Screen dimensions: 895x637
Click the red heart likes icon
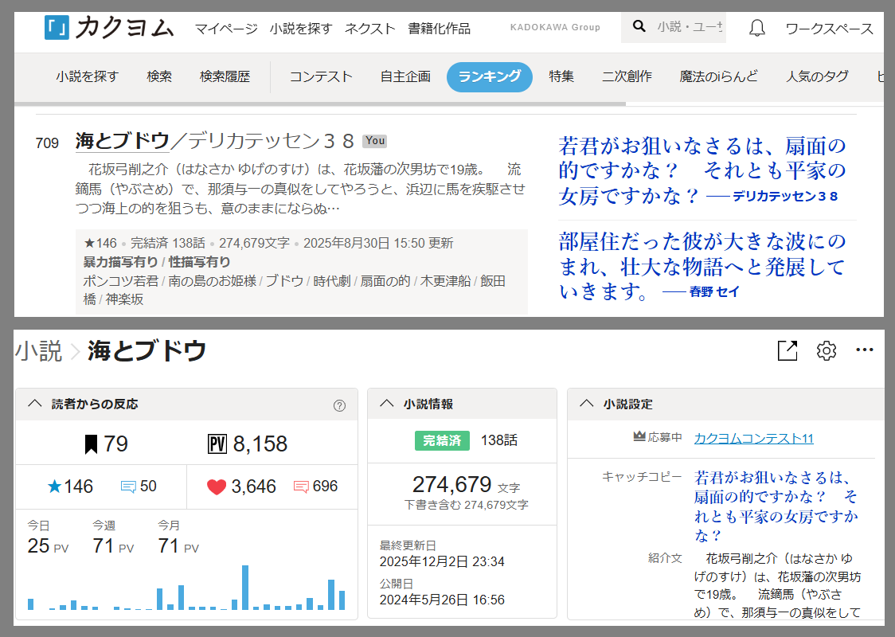pyautogui.click(x=217, y=487)
